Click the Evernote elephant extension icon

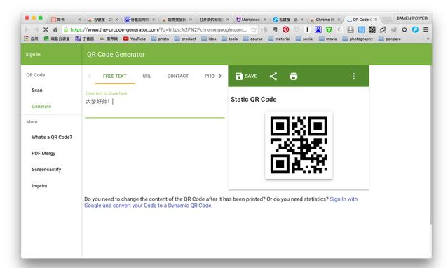pos(275,29)
